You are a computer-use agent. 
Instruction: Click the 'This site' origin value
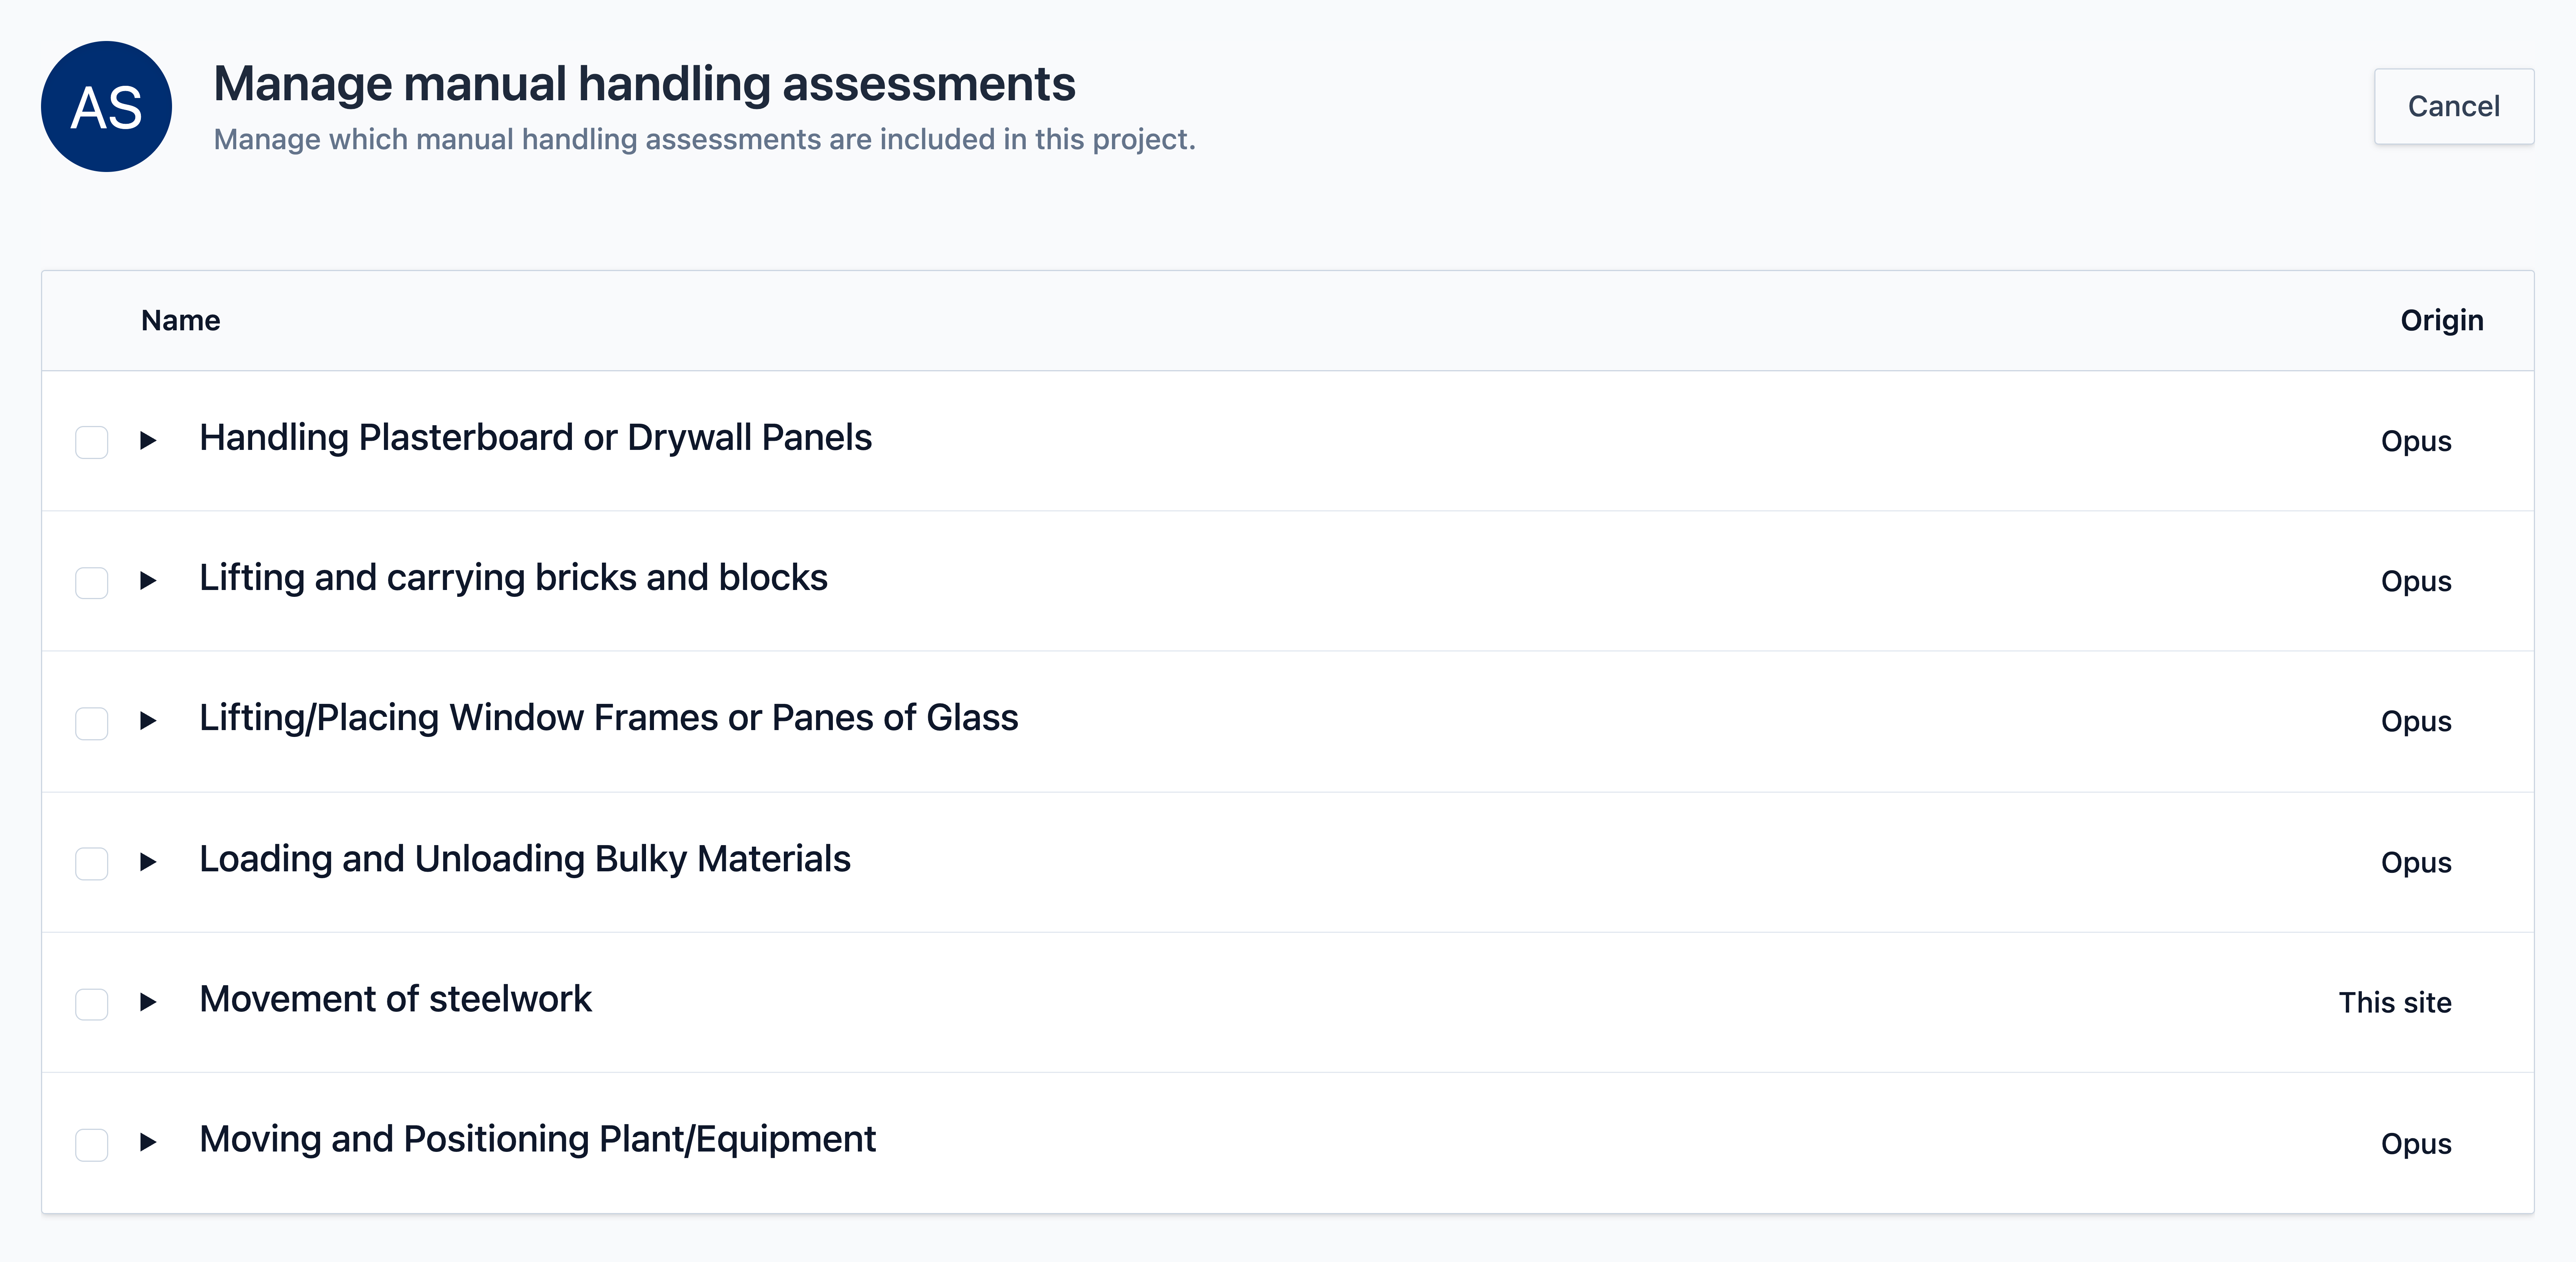pyautogui.click(x=2395, y=1002)
